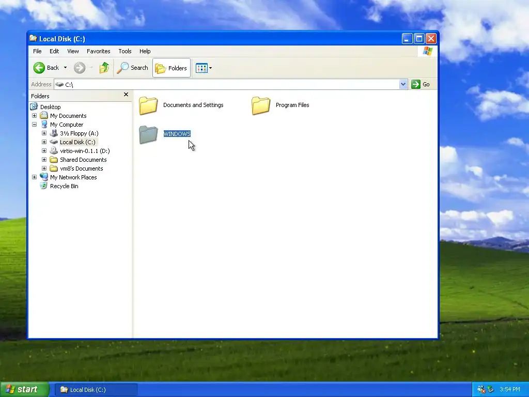Click the Up folder icon
The width and height of the screenshot is (529, 397).
click(x=104, y=68)
